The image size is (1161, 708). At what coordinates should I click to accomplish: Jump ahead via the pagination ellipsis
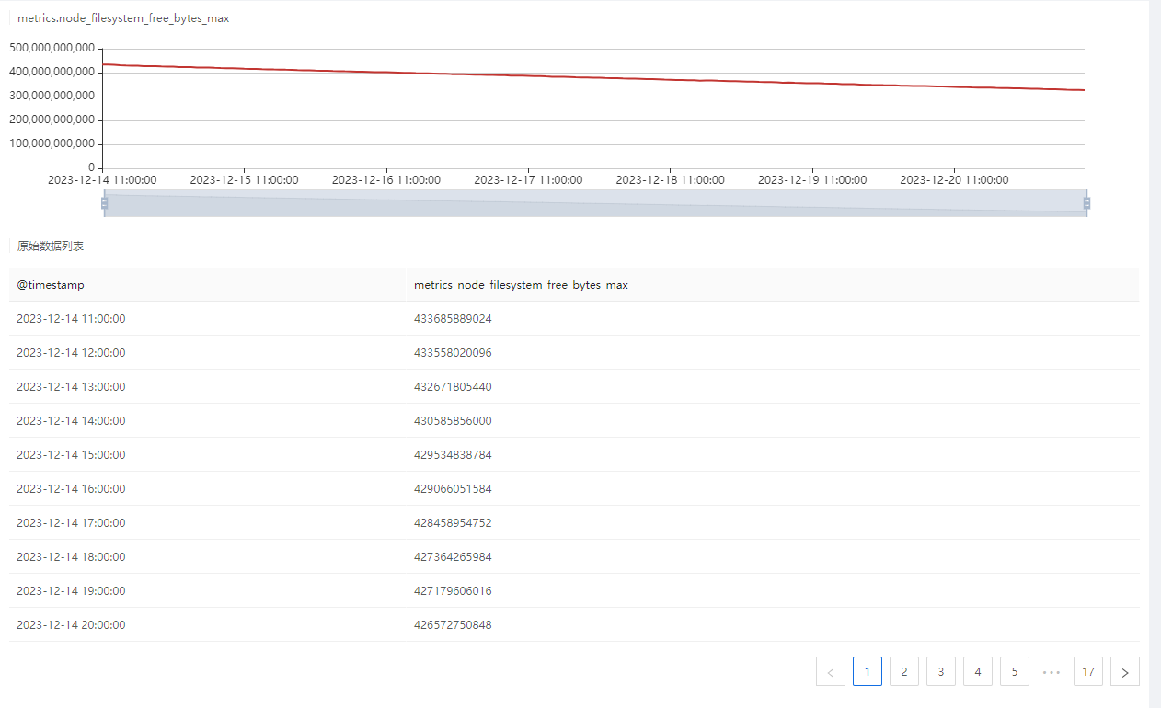1051,671
